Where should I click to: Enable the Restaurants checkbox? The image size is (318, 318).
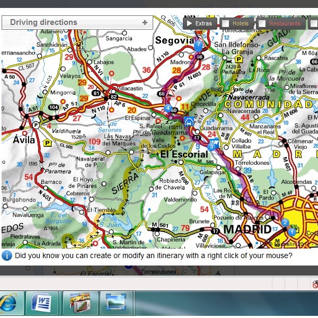pyautogui.click(x=262, y=23)
